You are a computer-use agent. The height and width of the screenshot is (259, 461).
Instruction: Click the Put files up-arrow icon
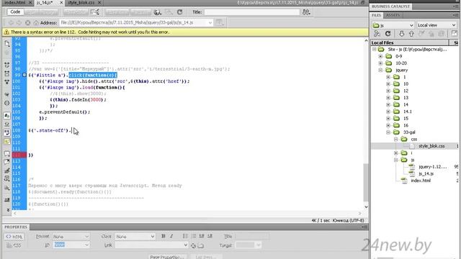coord(411,34)
